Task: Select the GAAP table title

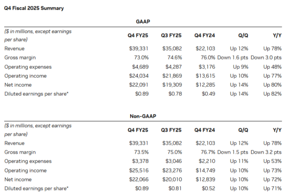Action: 143,22
